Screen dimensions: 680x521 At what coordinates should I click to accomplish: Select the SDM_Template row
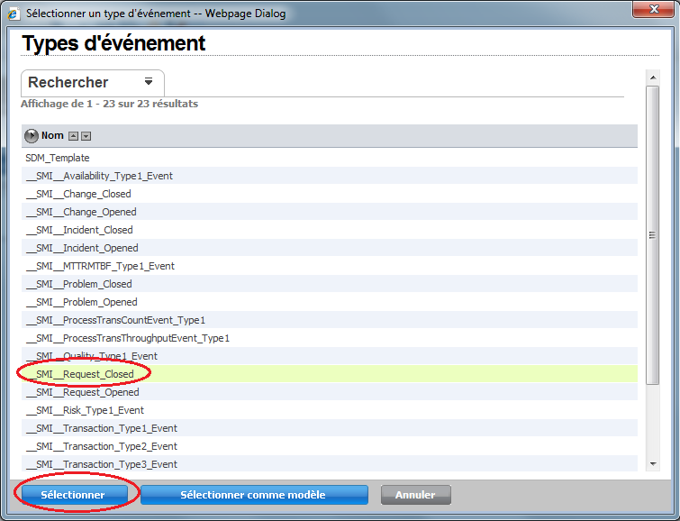[330, 158]
